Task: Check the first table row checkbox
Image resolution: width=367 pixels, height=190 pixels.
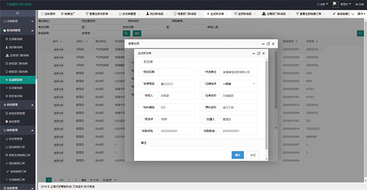Action: [x=44, y=49]
